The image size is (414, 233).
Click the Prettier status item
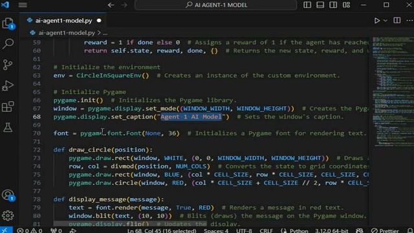pyautogui.click(x=385, y=230)
